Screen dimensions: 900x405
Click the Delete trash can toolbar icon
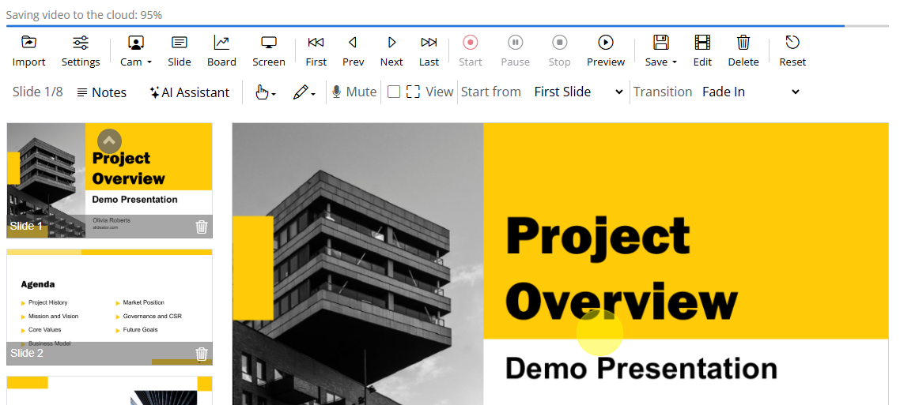click(743, 43)
